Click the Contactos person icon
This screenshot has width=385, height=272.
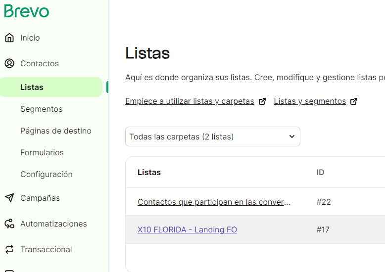(9, 63)
